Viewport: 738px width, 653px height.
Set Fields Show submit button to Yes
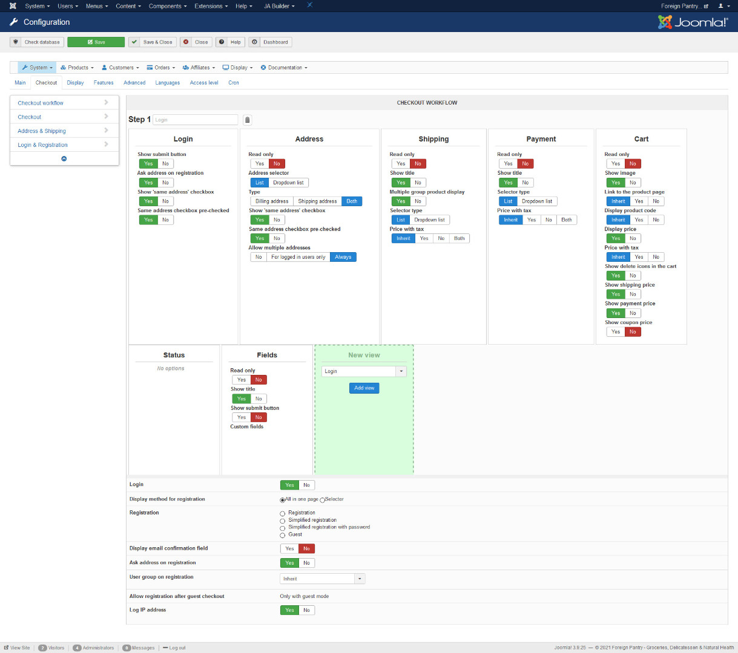242,418
